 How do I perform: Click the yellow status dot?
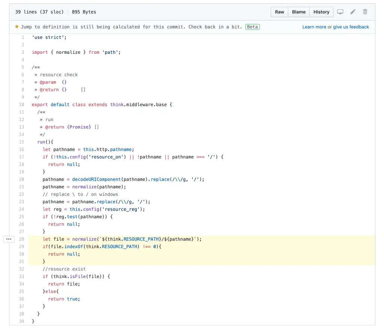coord(17,27)
